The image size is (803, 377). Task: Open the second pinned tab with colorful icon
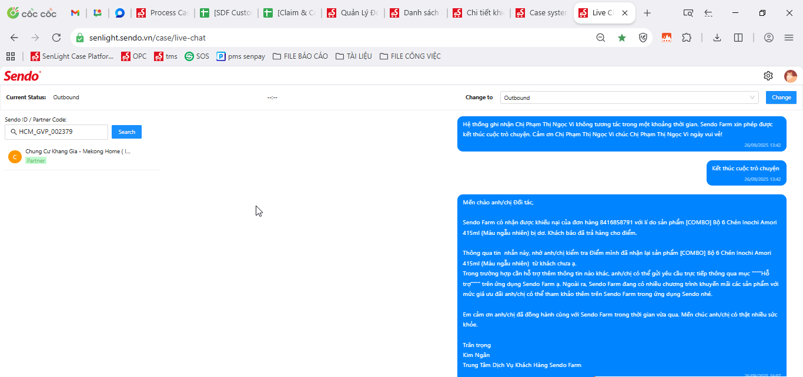coord(98,13)
